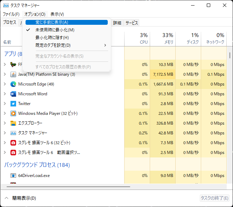Image resolution: width=233 pixels, height=207 pixels.
Task: Expand スグレモ 撮画ツール 6 範囲選択 row
Action: (5, 153)
